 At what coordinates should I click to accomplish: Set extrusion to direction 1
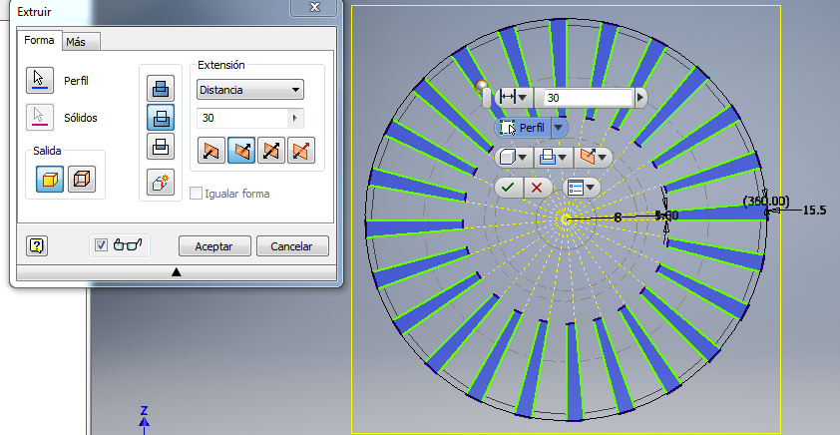click(x=211, y=151)
